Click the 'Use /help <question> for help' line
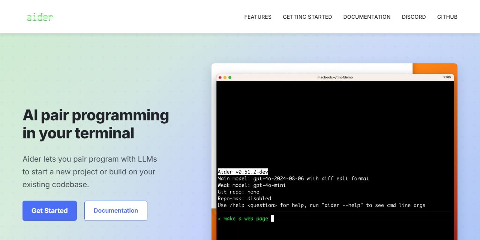480x240 pixels. [x=321, y=205]
